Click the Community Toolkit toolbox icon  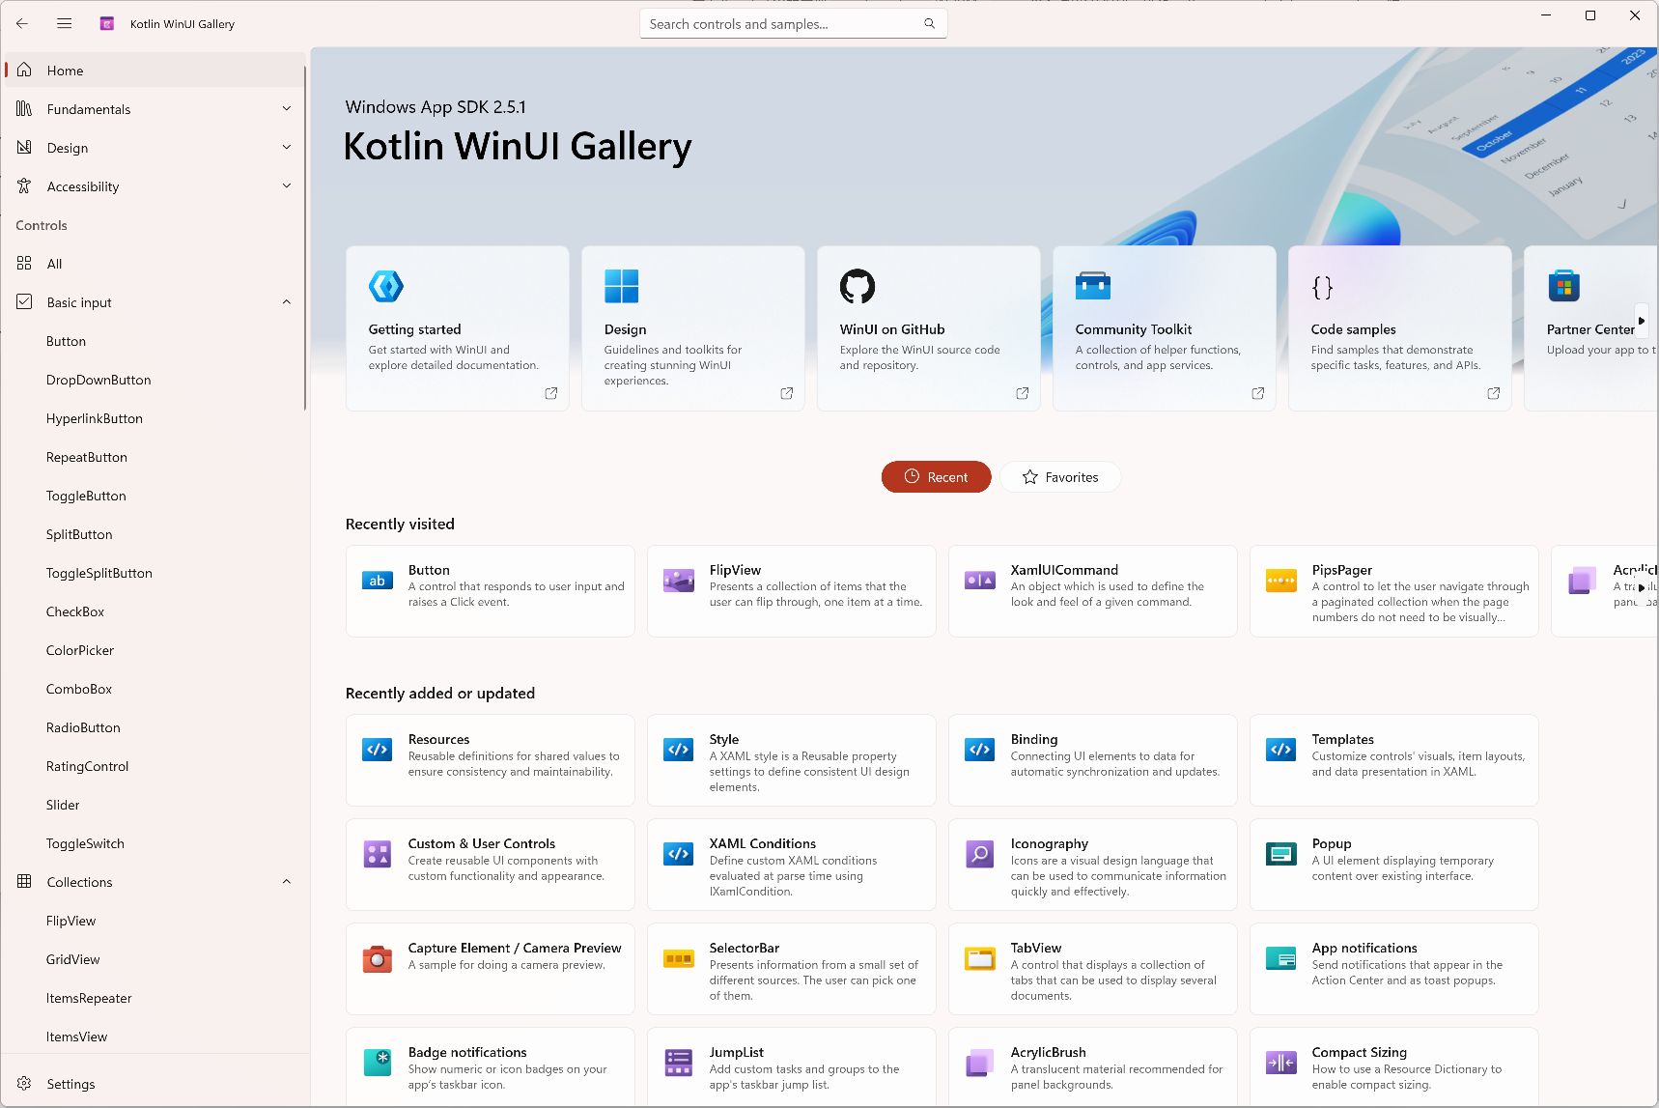click(1093, 286)
